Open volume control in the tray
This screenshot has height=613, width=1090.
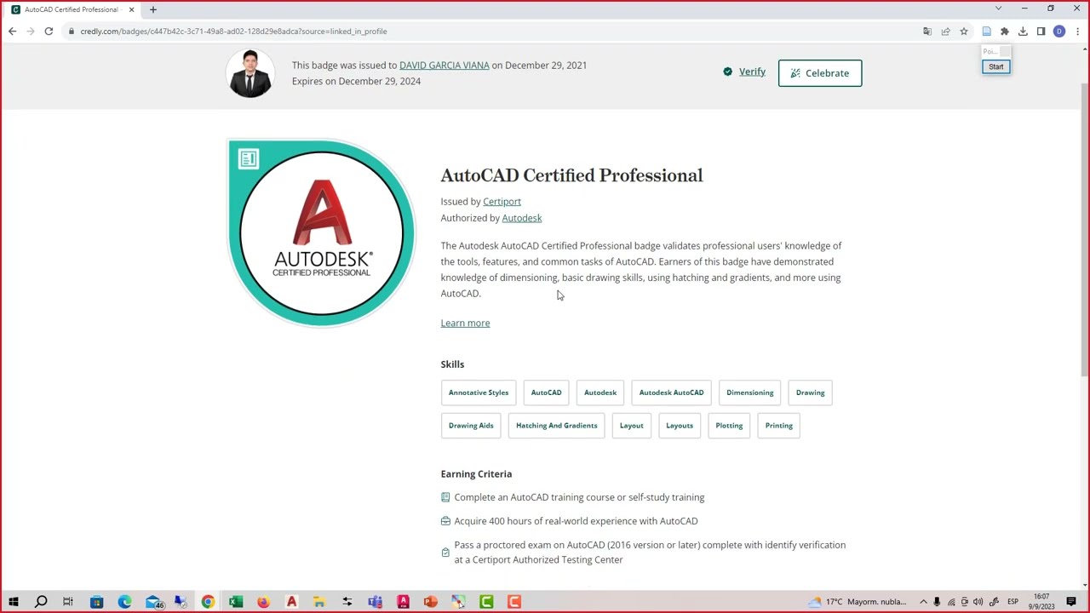point(978,602)
